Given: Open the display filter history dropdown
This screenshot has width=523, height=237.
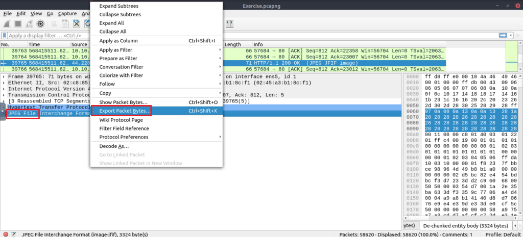Looking at the screenshot, I should pyautogui.click(x=511, y=36).
